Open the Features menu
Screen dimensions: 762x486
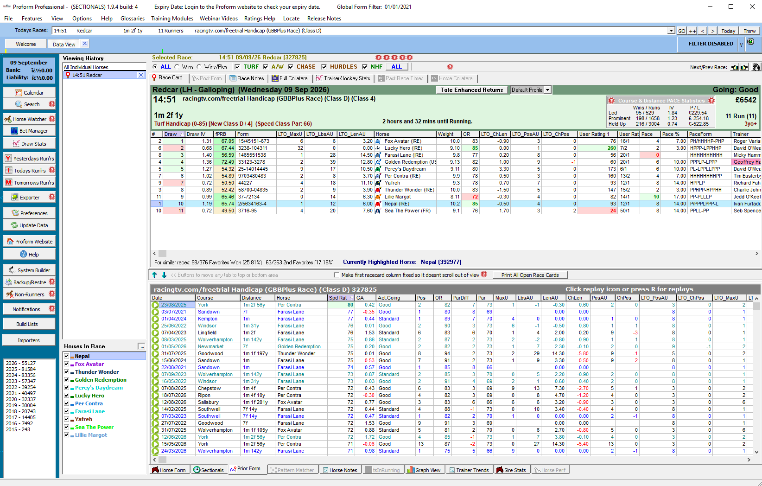click(x=32, y=19)
